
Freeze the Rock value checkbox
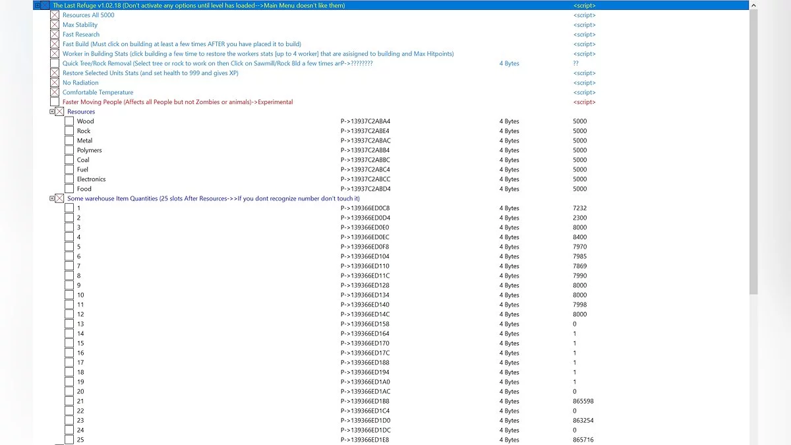(69, 131)
